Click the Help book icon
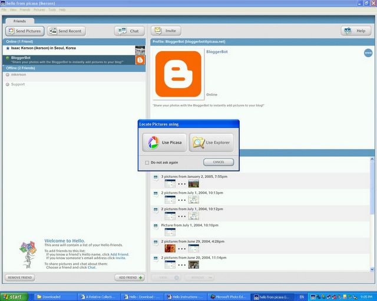Screen dimensions: 377x301 coord(348,31)
